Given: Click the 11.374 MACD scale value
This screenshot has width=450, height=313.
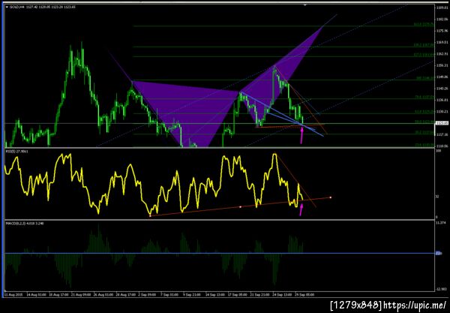Looking at the screenshot, I should pos(441,223).
